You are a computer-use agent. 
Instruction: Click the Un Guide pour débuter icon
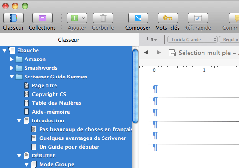[x=34, y=147]
